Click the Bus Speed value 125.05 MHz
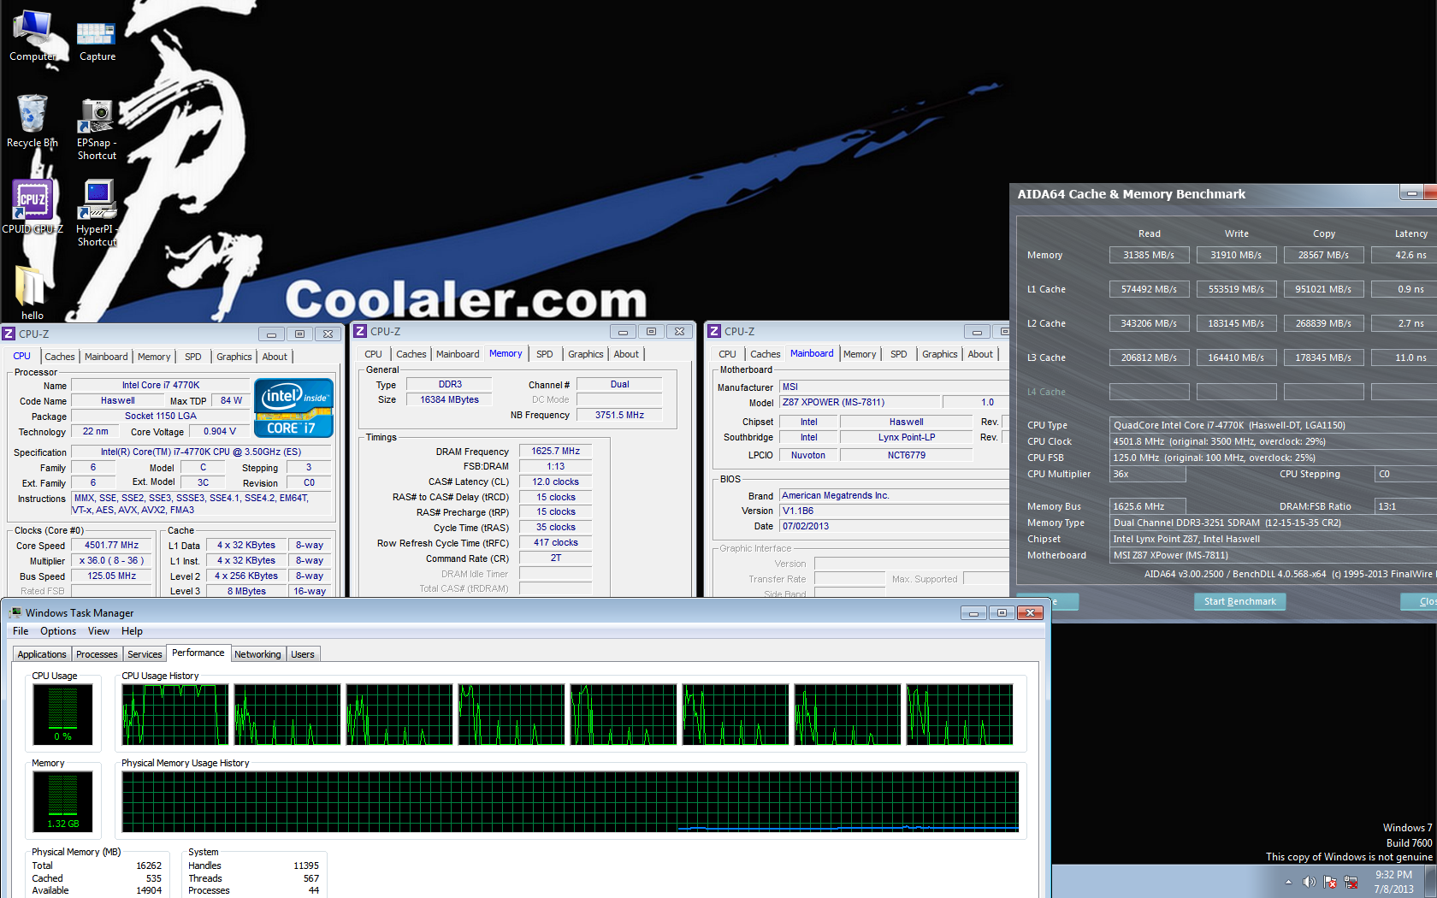 coord(111,576)
